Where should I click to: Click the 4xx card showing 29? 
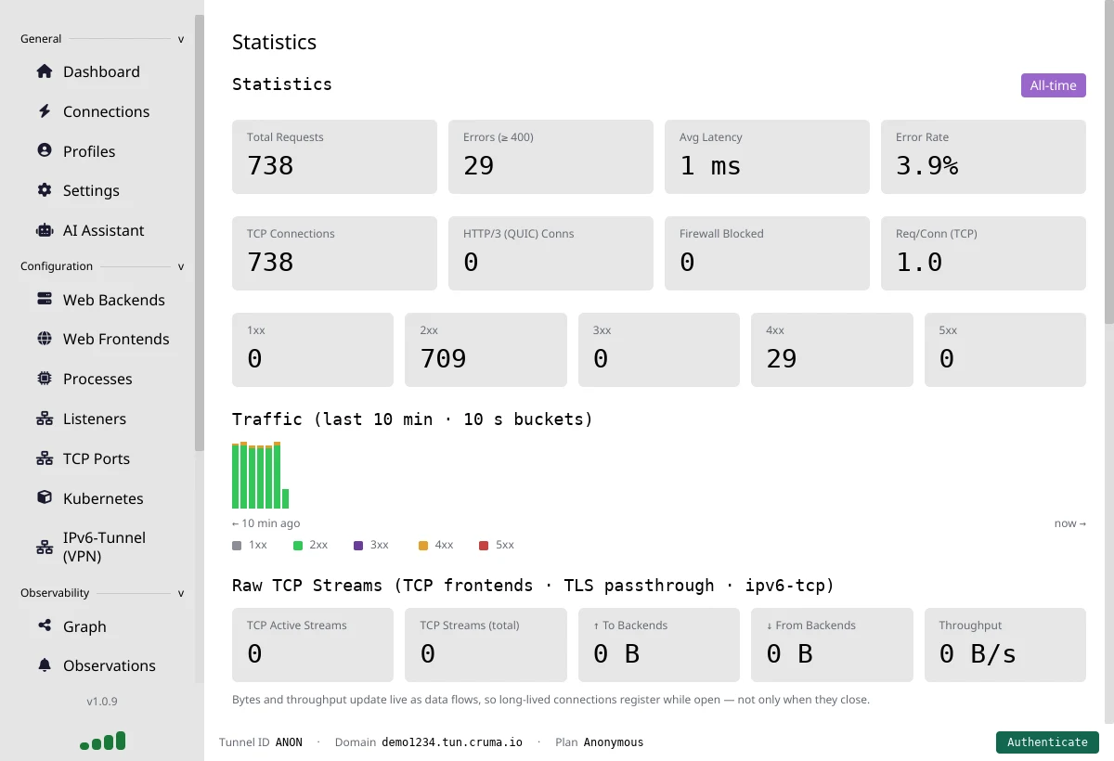(832, 350)
